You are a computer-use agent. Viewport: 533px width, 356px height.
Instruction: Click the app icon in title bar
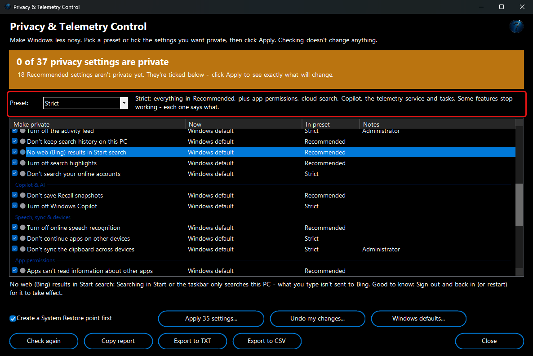click(8, 6)
